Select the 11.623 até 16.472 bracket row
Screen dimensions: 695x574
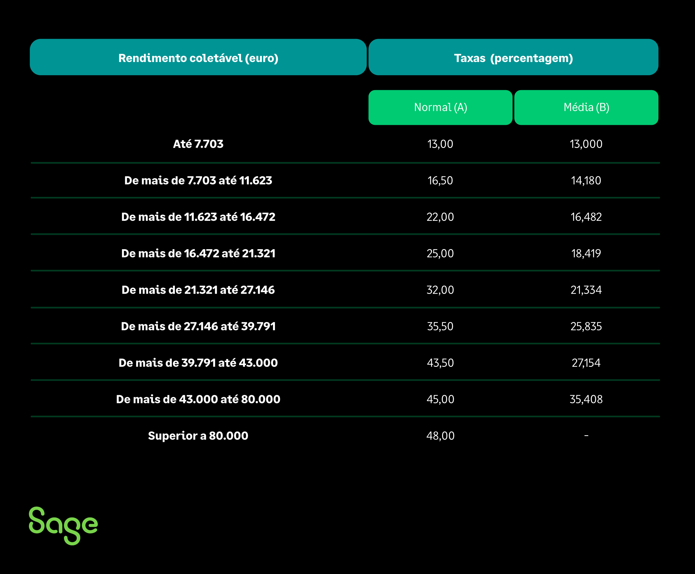[x=198, y=217]
